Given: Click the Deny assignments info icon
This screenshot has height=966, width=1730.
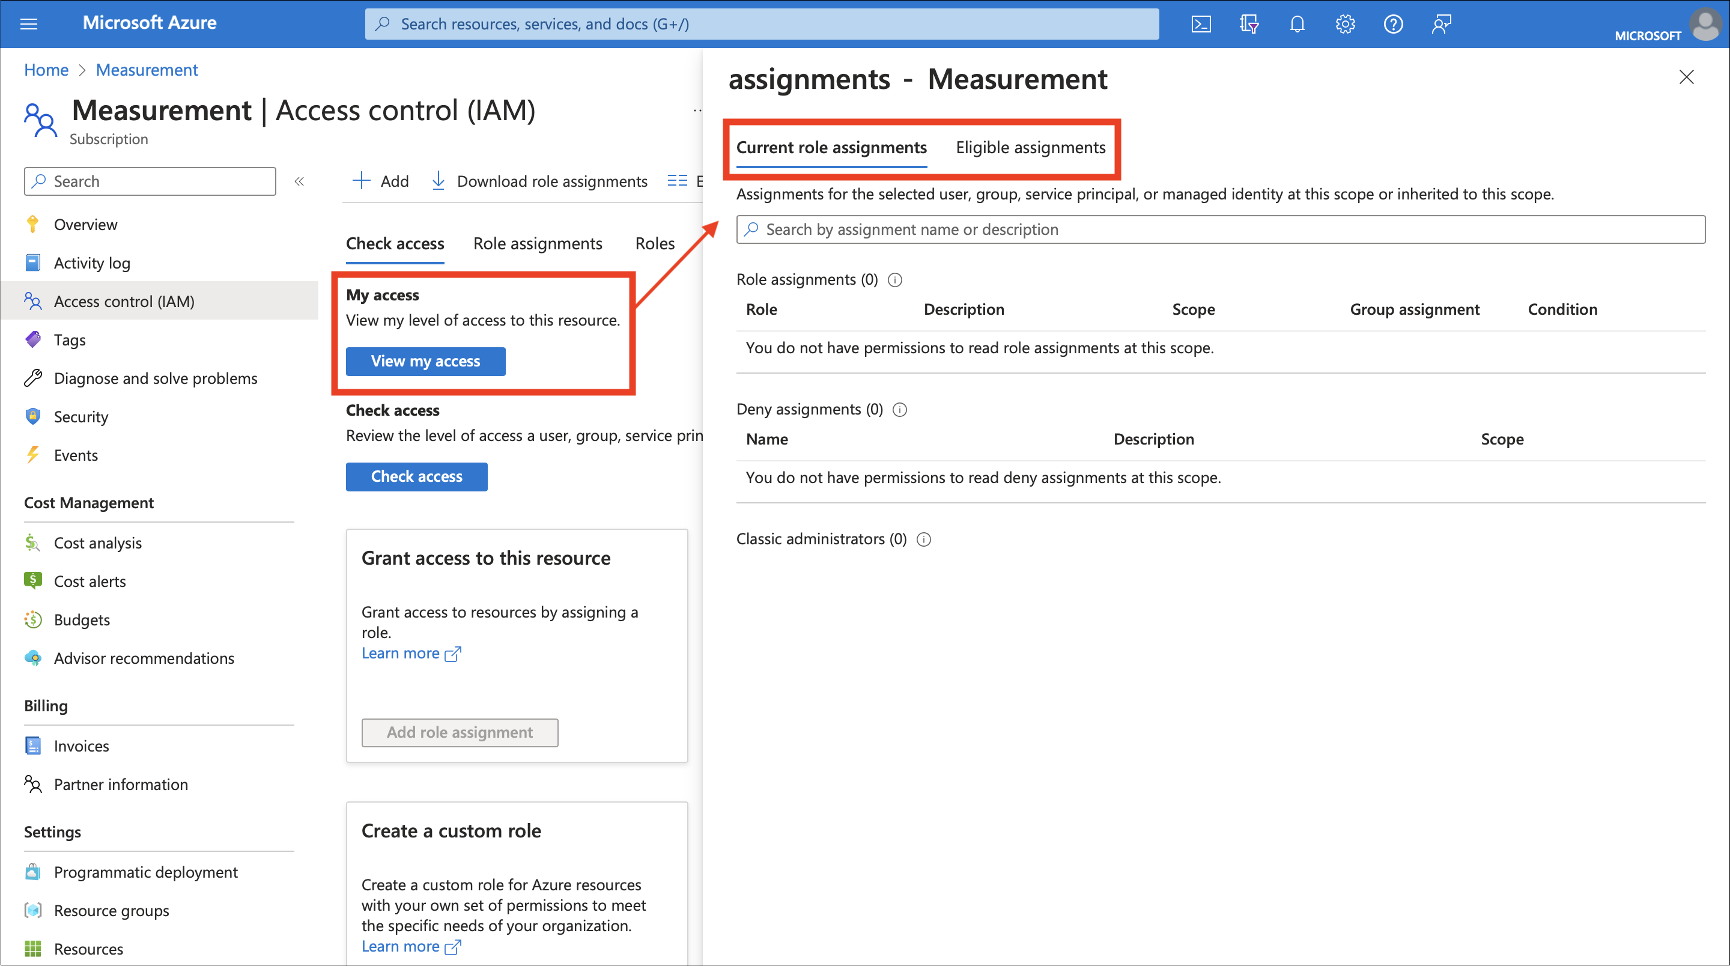Looking at the screenshot, I should 900,409.
